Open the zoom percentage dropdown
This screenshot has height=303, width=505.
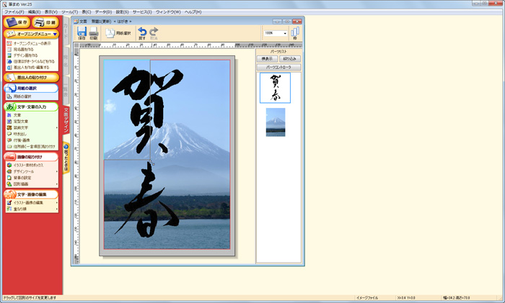[284, 33]
